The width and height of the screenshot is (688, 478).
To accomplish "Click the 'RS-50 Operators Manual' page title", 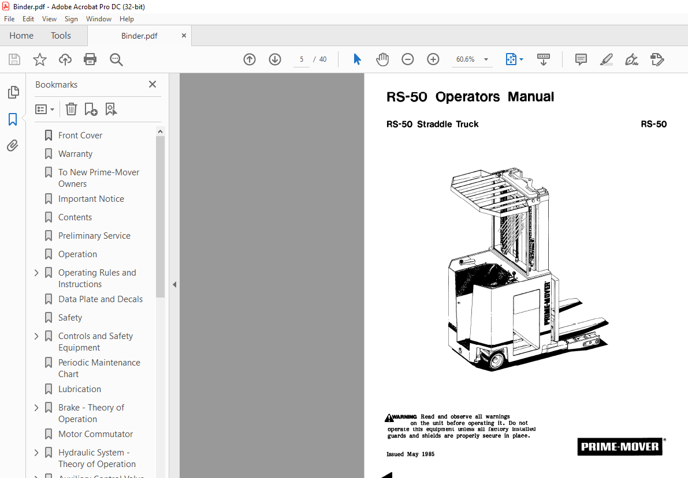I will 470,96.
